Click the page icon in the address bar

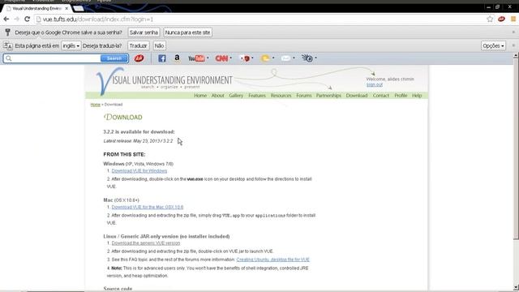[38, 19]
